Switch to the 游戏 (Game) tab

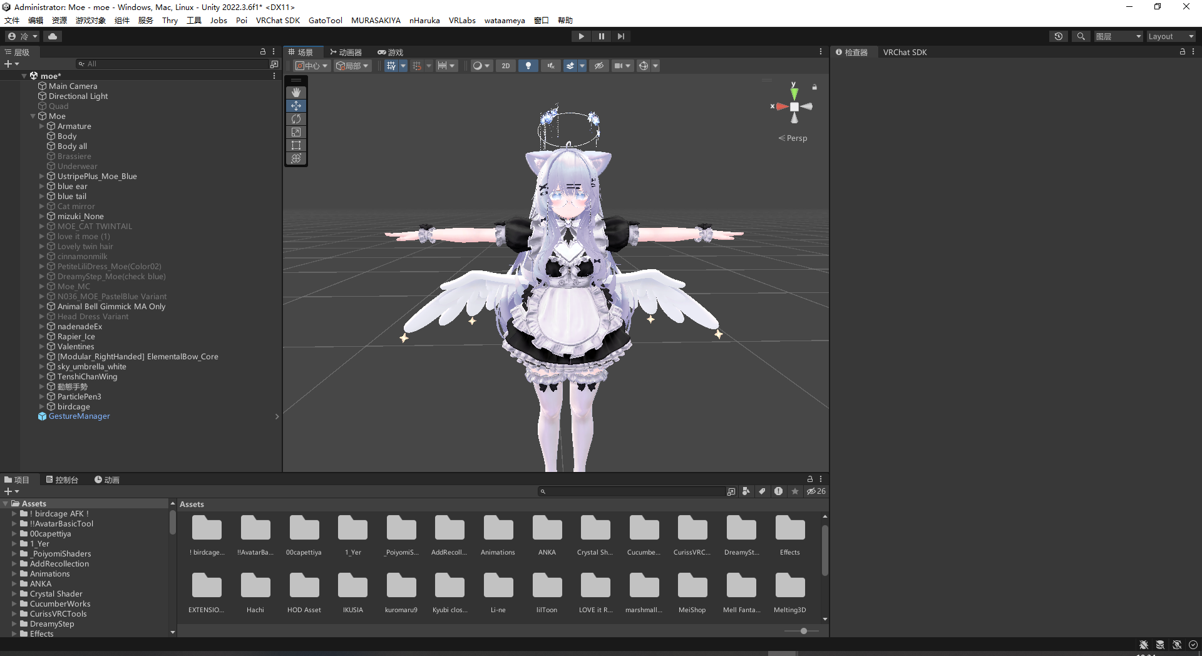390,53
